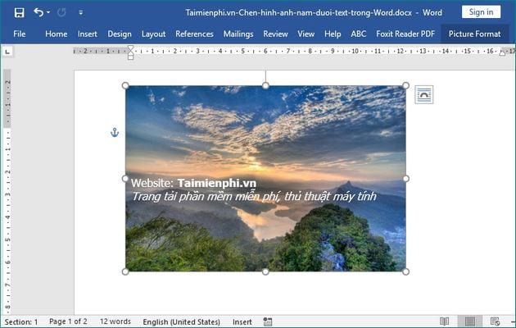Click the Sign in button

tap(481, 12)
